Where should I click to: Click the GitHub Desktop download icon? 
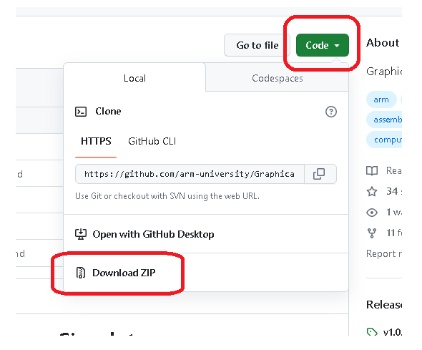coord(81,234)
